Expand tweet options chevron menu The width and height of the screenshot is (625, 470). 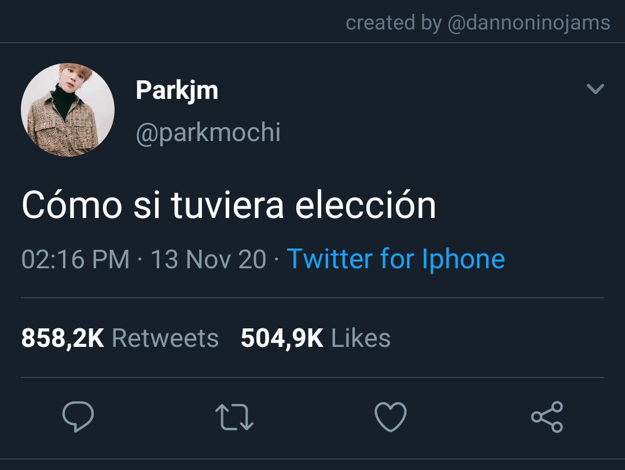point(595,88)
